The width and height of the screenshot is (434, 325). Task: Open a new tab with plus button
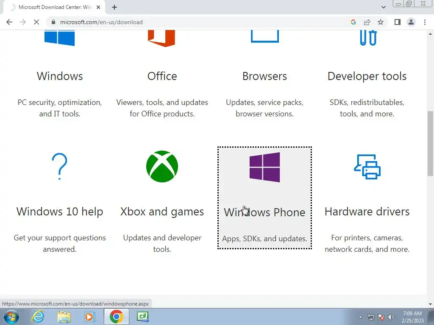click(114, 7)
